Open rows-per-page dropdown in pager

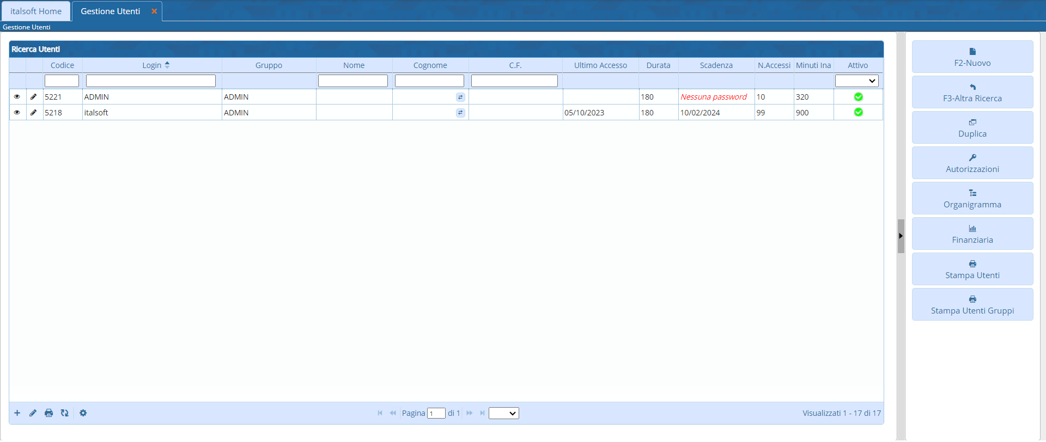[503, 414]
